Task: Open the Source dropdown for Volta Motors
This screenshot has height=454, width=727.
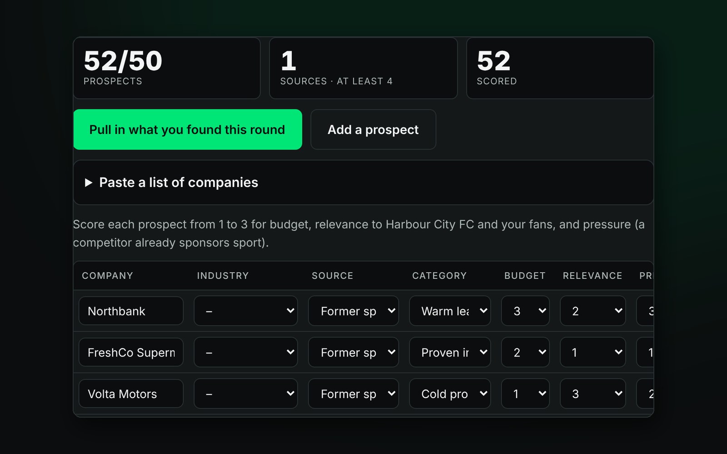Action: coord(354,394)
